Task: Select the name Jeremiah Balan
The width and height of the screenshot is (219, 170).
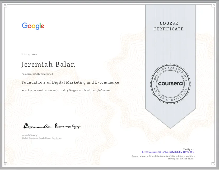Action: 48,65
